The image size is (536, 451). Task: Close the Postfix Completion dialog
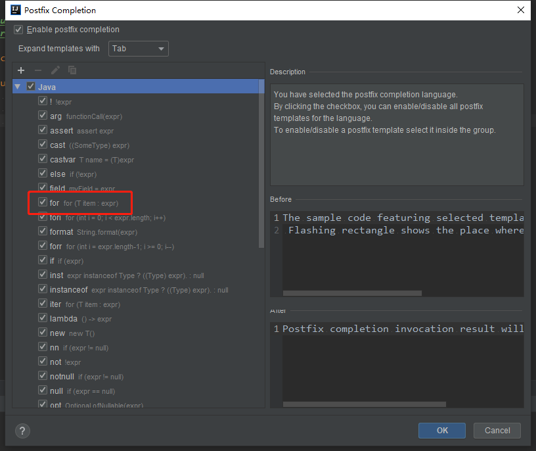[x=521, y=10]
